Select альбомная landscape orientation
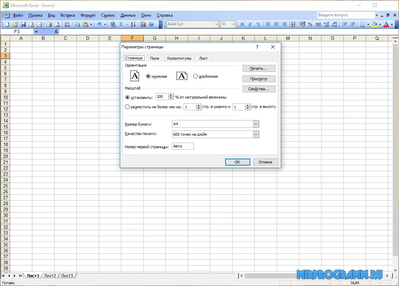The height and width of the screenshot is (286, 399). [195, 76]
